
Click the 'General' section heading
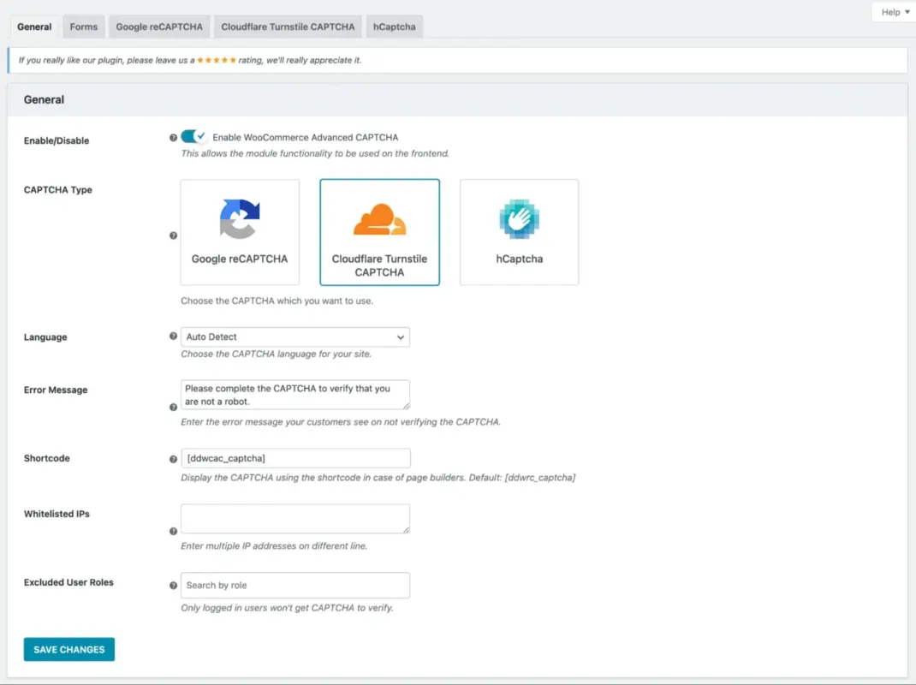[x=44, y=100]
